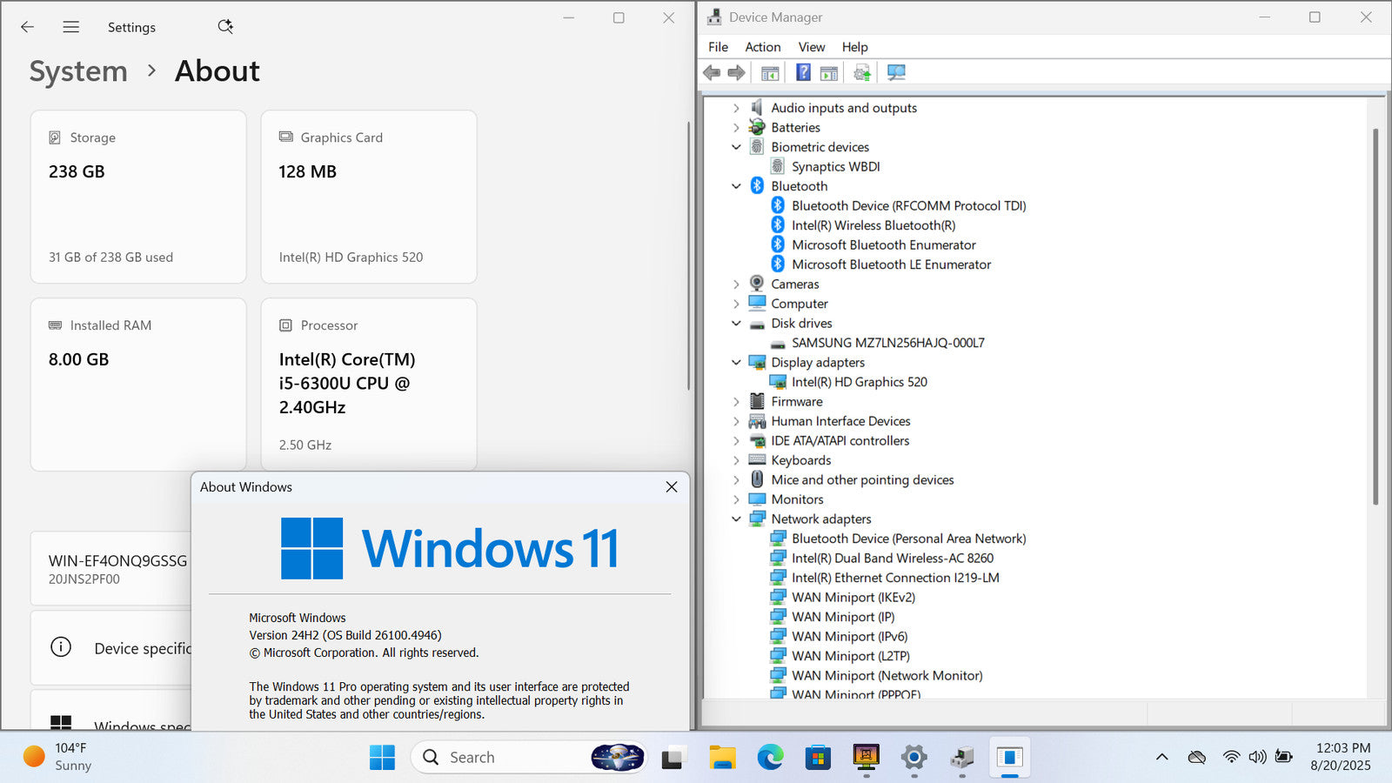This screenshot has height=783, width=1392.
Task: Expand the Audio inputs and outputs node
Action: (736, 108)
